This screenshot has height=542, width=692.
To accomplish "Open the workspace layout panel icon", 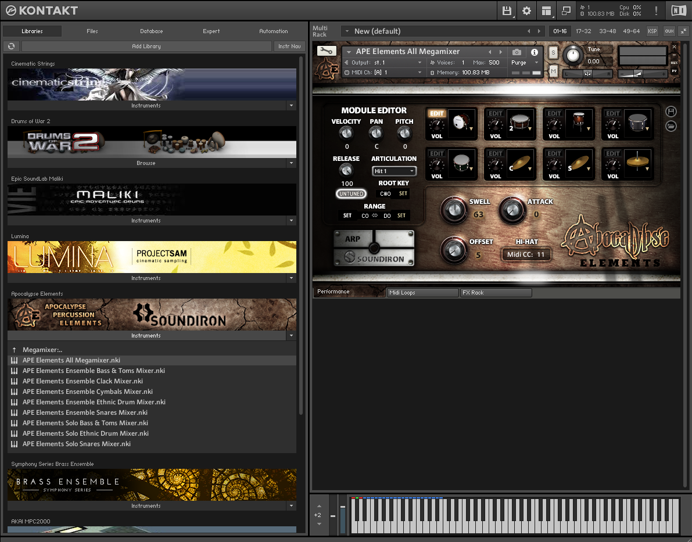I will 546,10.
